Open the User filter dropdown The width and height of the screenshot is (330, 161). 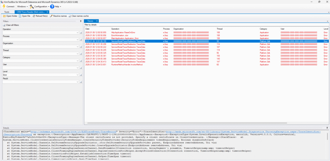(77, 68)
